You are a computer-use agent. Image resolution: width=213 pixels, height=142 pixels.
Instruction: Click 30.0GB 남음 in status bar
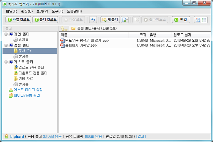[x=52, y=137]
